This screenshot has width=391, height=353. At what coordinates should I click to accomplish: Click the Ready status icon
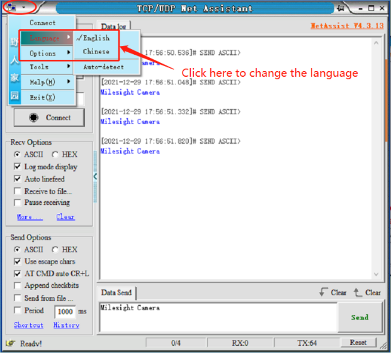pyautogui.click(x=10, y=344)
